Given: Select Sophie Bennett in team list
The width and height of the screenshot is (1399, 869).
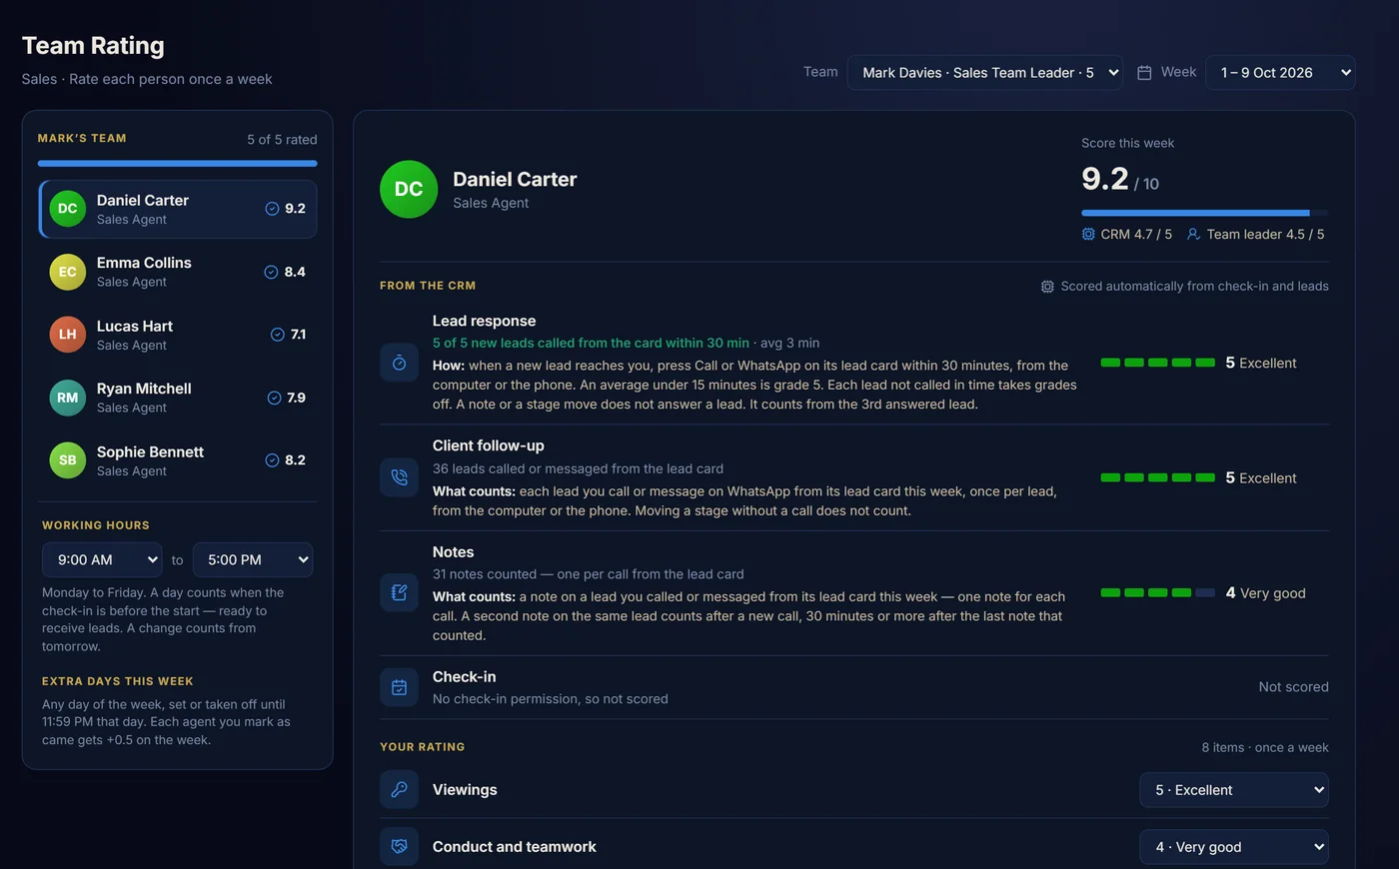Looking at the screenshot, I should click(x=178, y=460).
